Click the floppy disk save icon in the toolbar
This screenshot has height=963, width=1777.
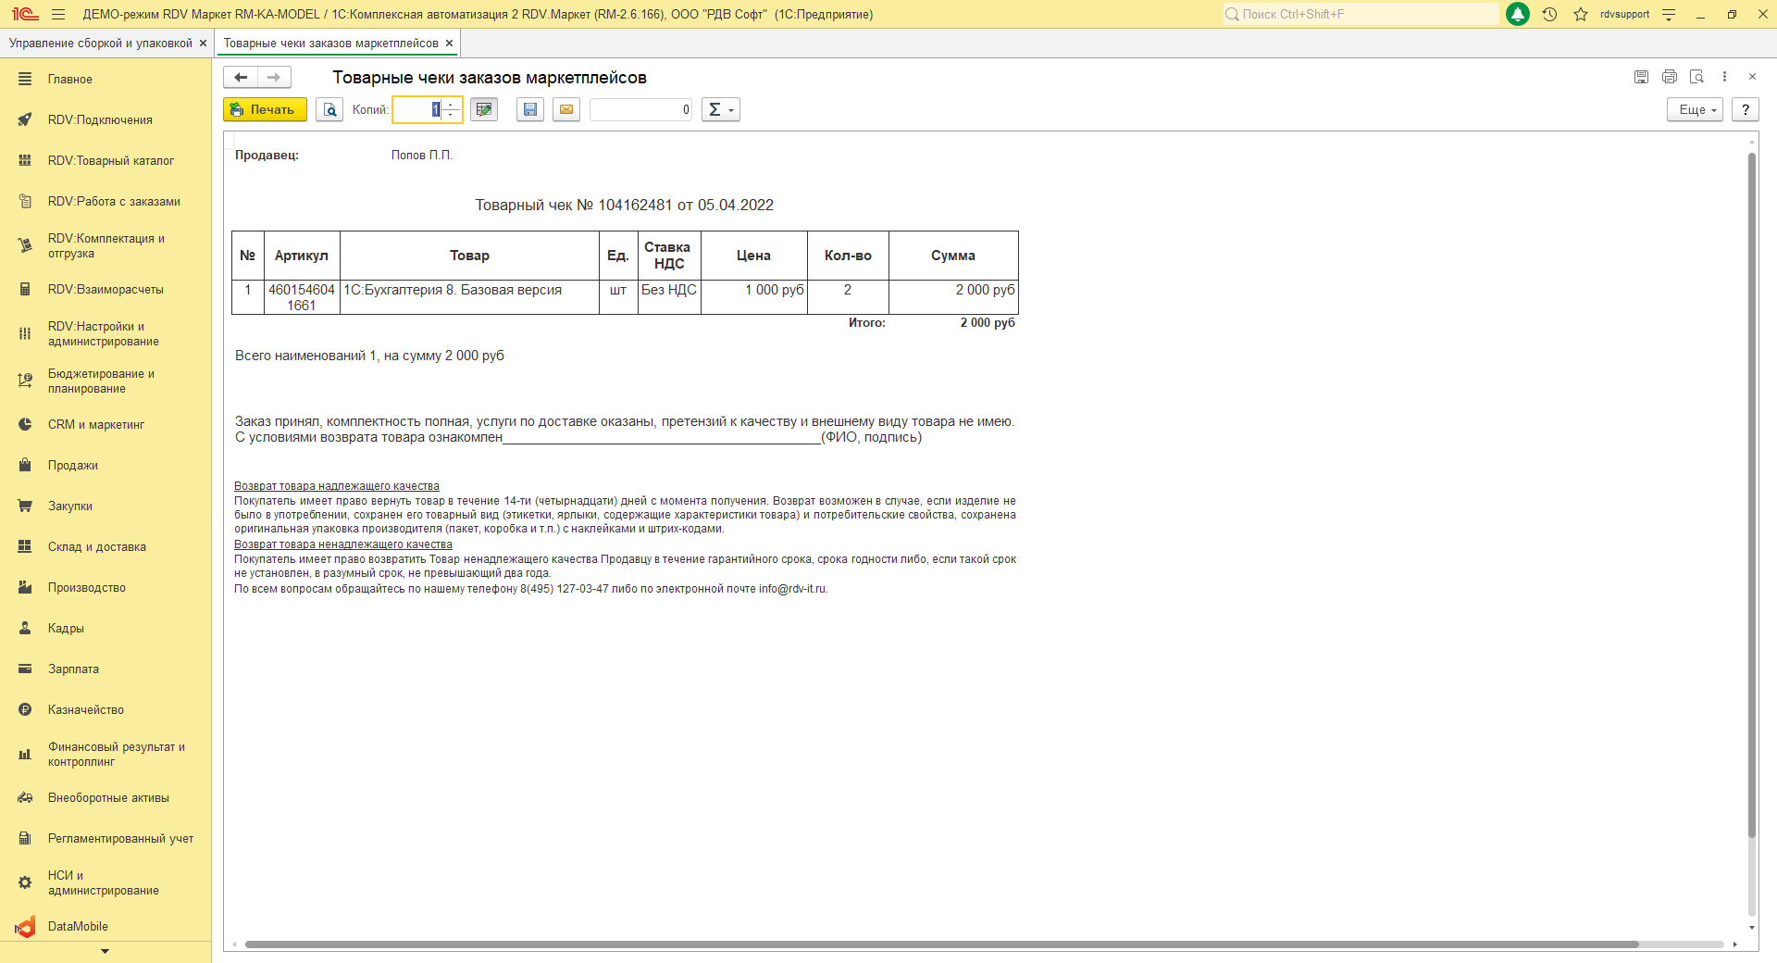529,109
